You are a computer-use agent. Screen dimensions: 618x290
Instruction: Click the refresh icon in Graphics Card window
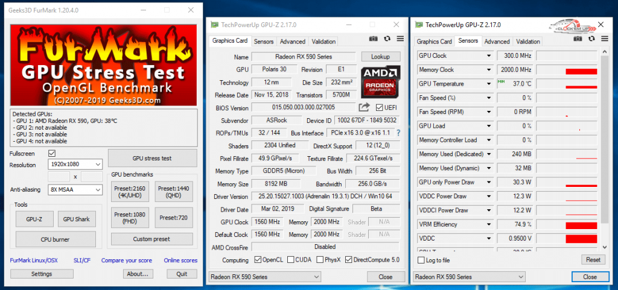pyautogui.click(x=387, y=39)
